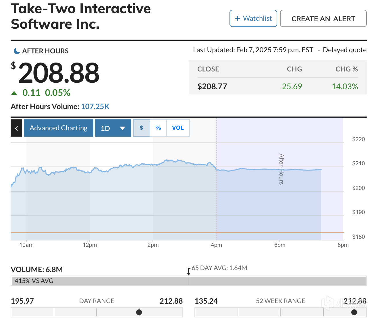This screenshot has width=378, height=318.
Task: Click the Take-Two Interactive Software Inc. heading
Action: pos(81,16)
